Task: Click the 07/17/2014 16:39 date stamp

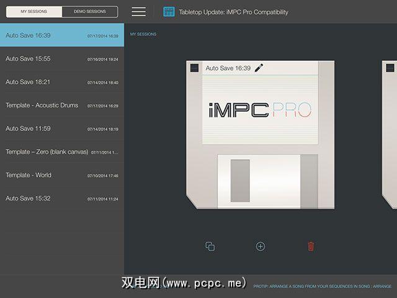Action: pyautogui.click(x=103, y=36)
